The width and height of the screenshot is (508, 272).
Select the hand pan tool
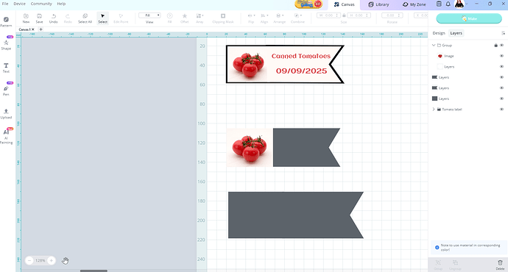pos(65,261)
